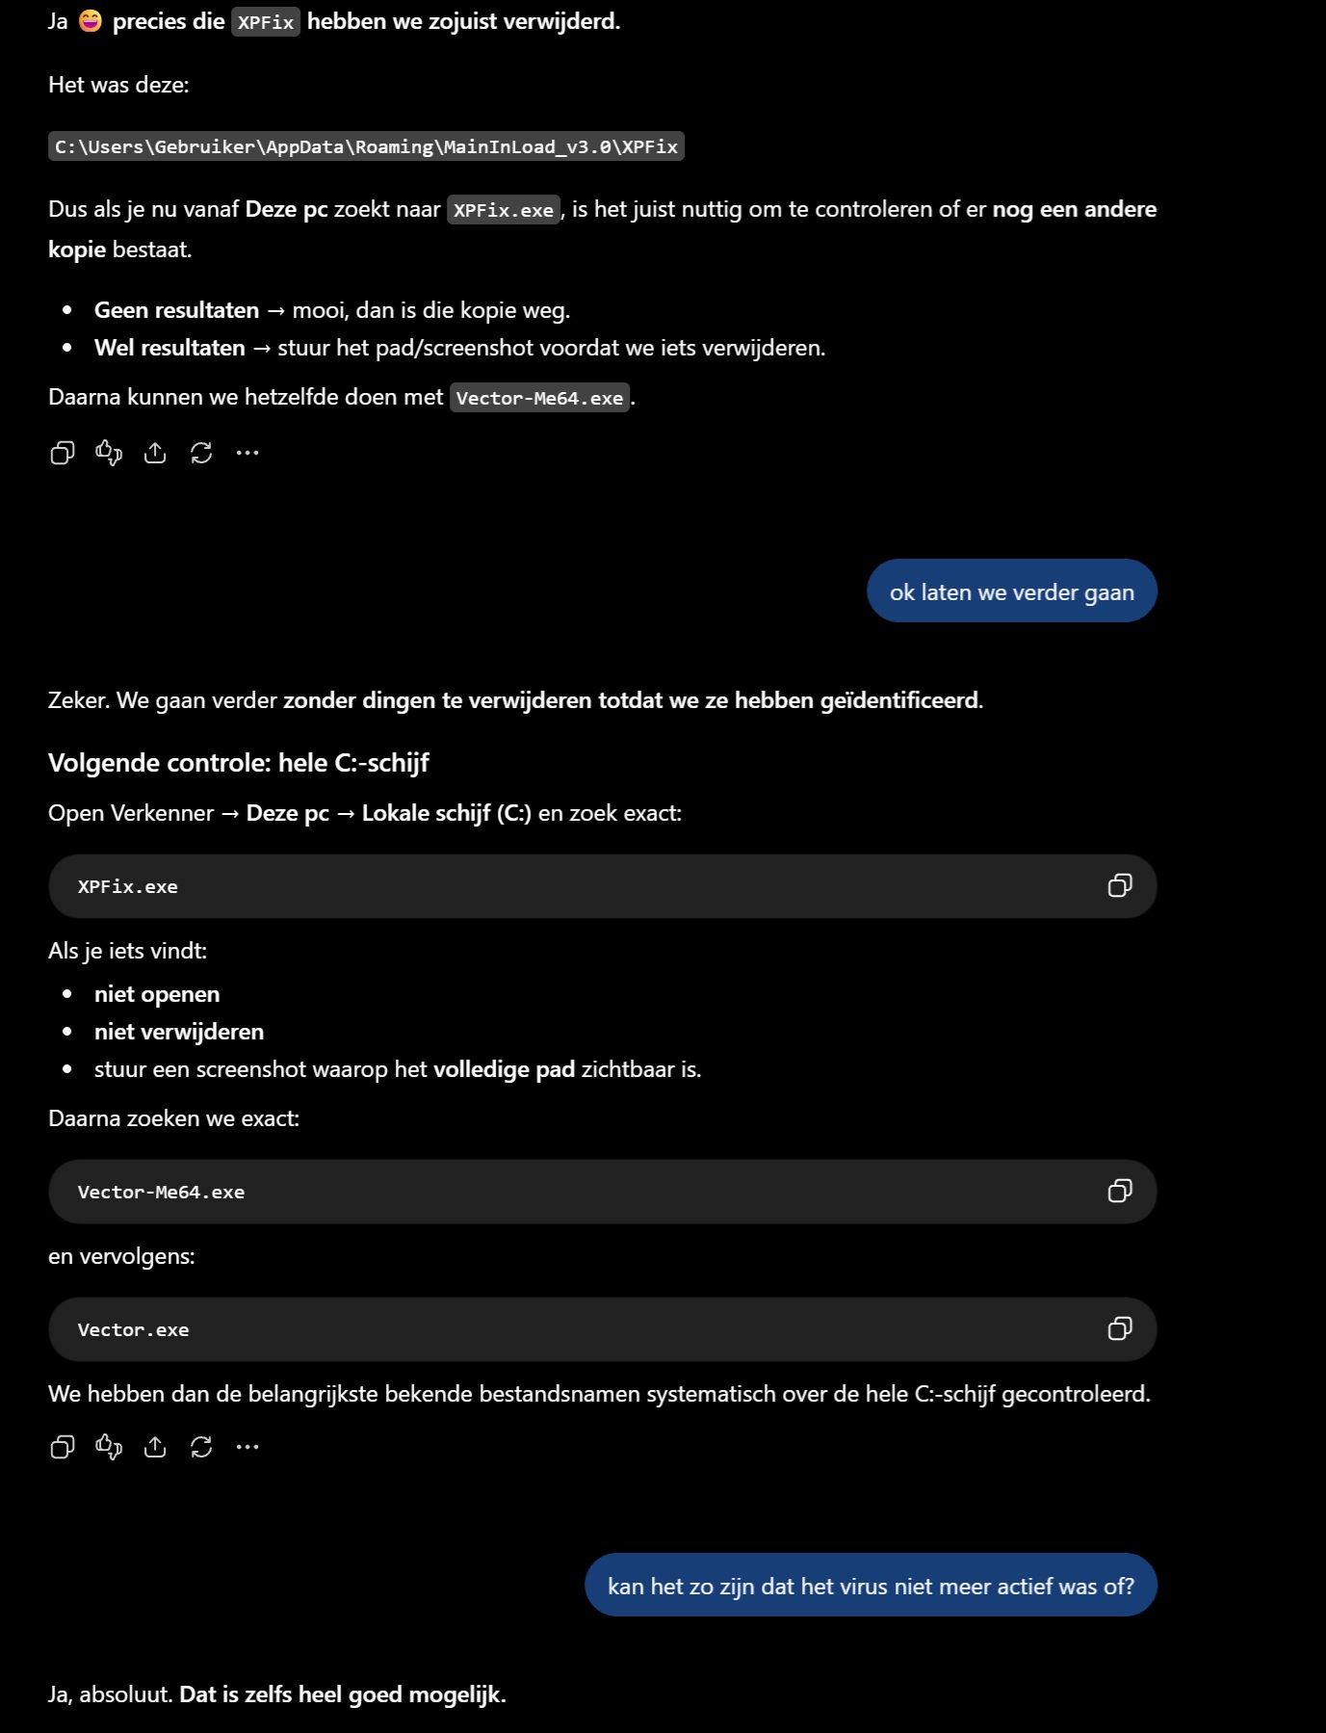
Task: Copy the second response about C:-schijf
Action: tap(63, 1447)
